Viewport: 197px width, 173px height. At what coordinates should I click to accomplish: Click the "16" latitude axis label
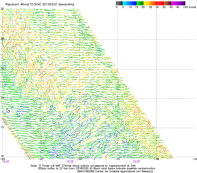2,68
